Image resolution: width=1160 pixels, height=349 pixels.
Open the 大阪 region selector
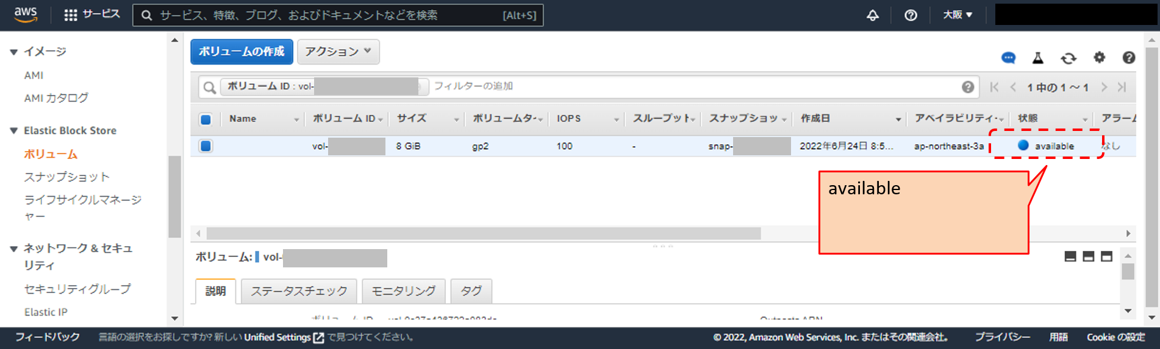point(958,15)
